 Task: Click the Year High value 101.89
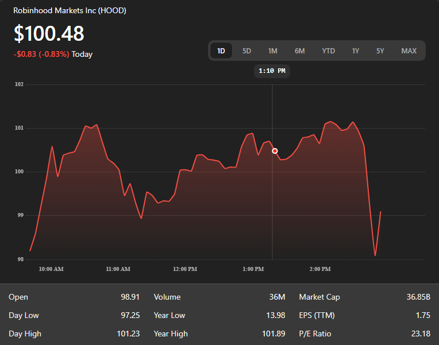tap(274, 334)
